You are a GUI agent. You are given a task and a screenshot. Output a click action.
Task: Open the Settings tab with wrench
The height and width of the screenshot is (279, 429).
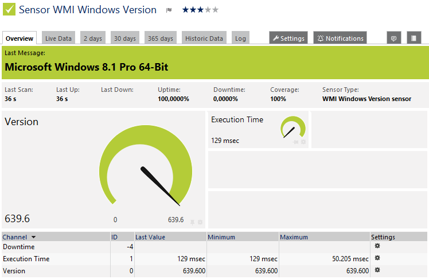tap(288, 38)
